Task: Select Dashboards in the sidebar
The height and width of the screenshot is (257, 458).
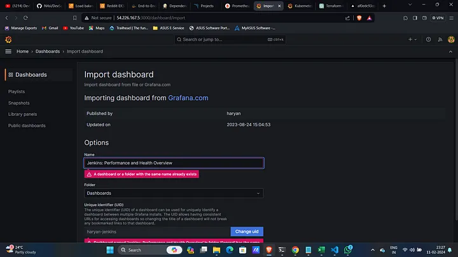Action: click(x=39, y=75)
